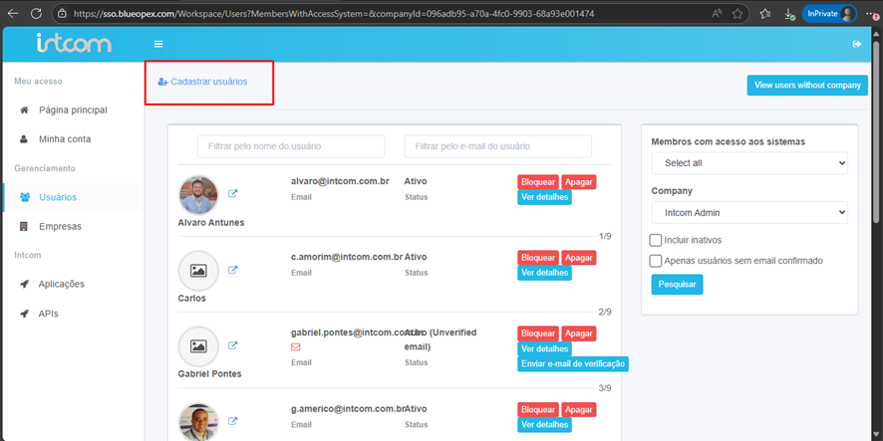Open external link icon for Alvaro Antunes
883x441 pixels.
click(x=232, y=193)
